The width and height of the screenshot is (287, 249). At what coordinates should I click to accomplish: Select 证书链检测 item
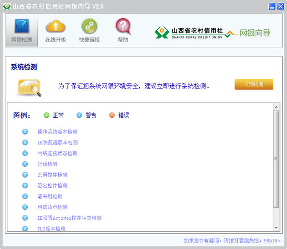50,196
